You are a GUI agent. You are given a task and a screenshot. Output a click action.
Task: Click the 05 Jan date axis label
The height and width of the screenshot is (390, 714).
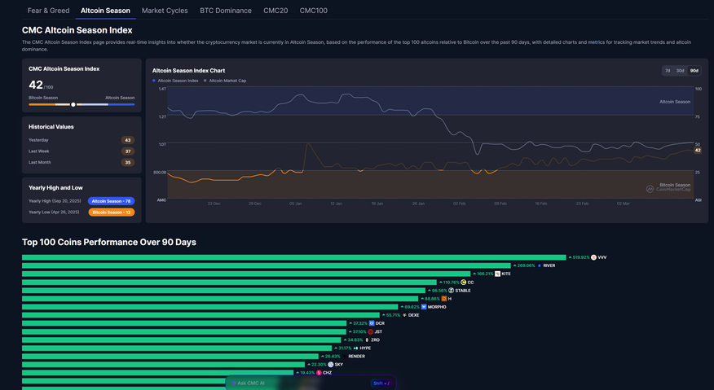tap(296, 204)
